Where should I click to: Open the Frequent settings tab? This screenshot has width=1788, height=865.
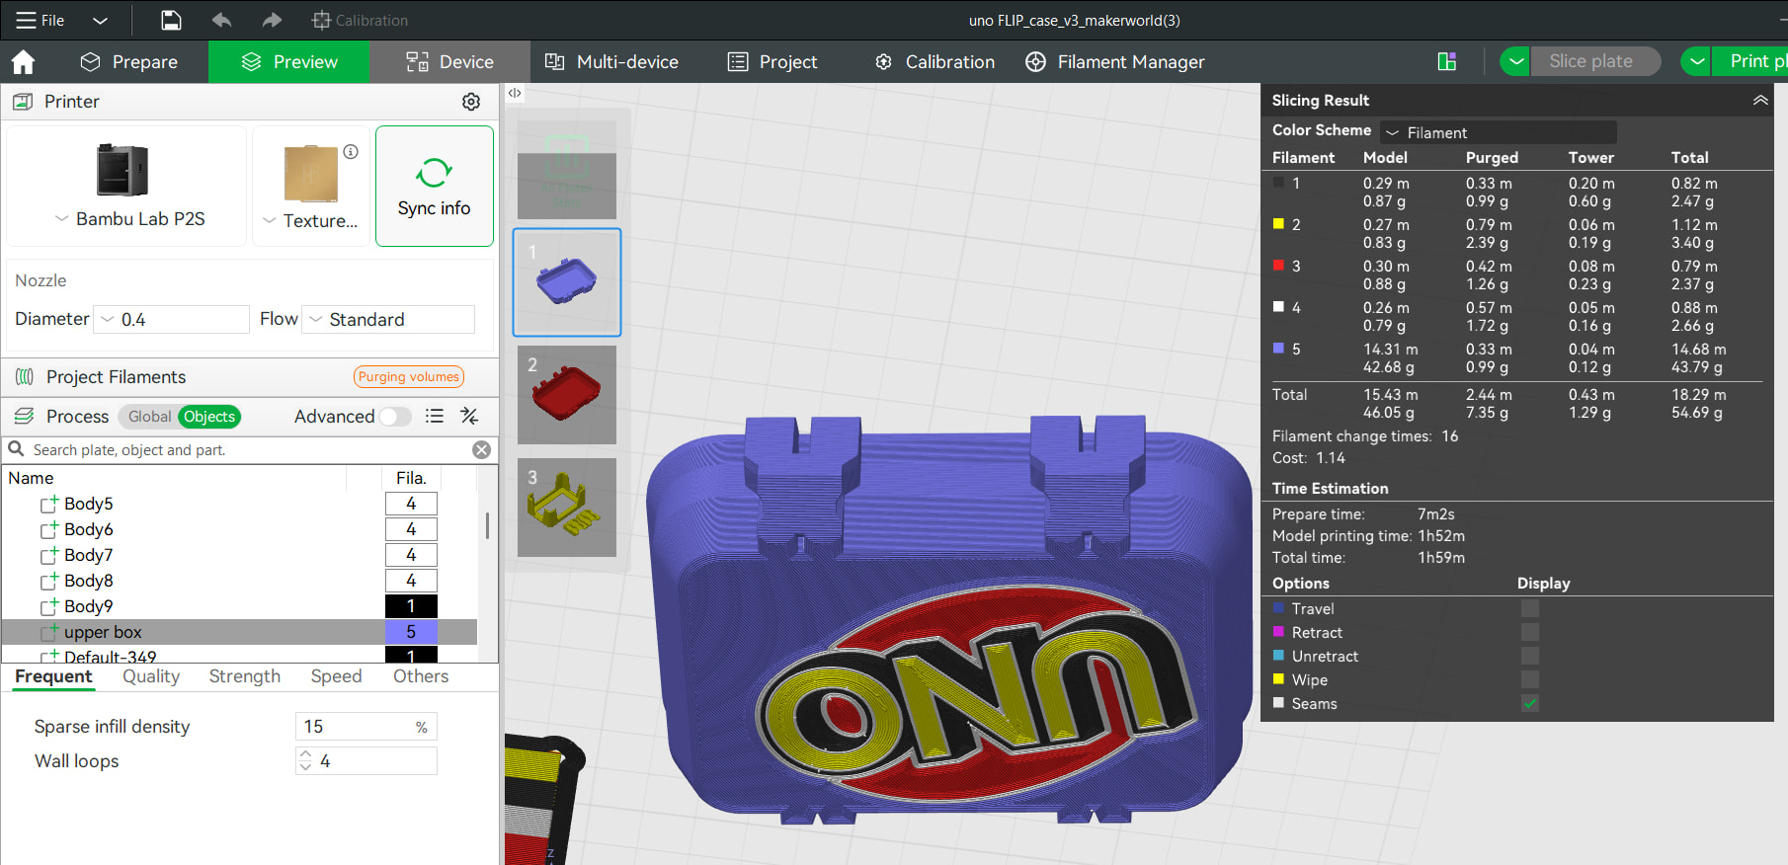point(53,676)
